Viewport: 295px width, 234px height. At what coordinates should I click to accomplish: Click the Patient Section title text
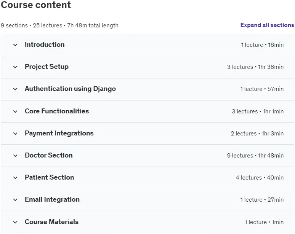tap(49, 177)
